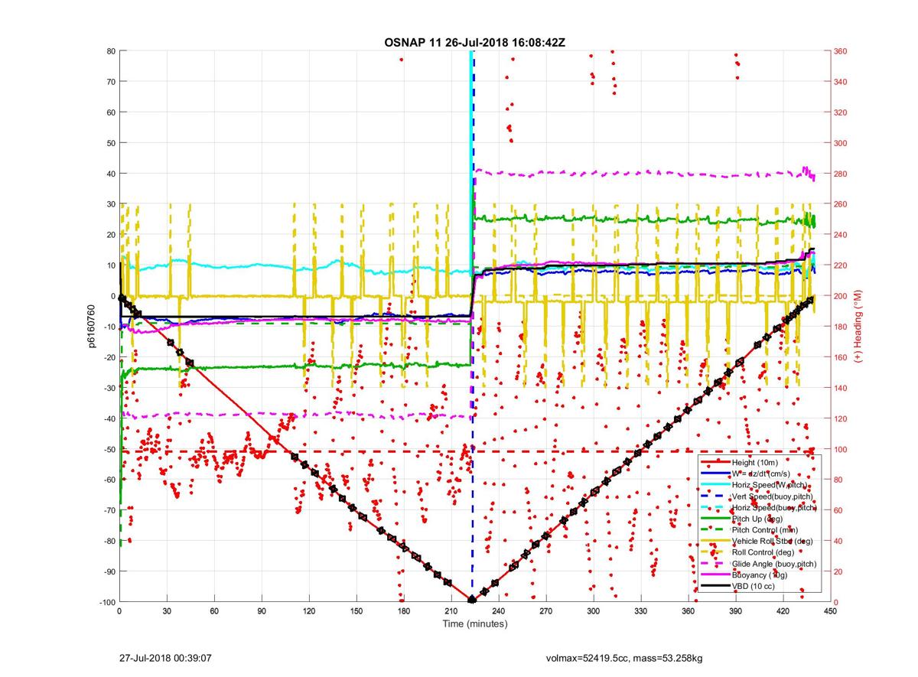
Task: Click the red line sample beside Height (10m)
Action: [x=715, y=462]
